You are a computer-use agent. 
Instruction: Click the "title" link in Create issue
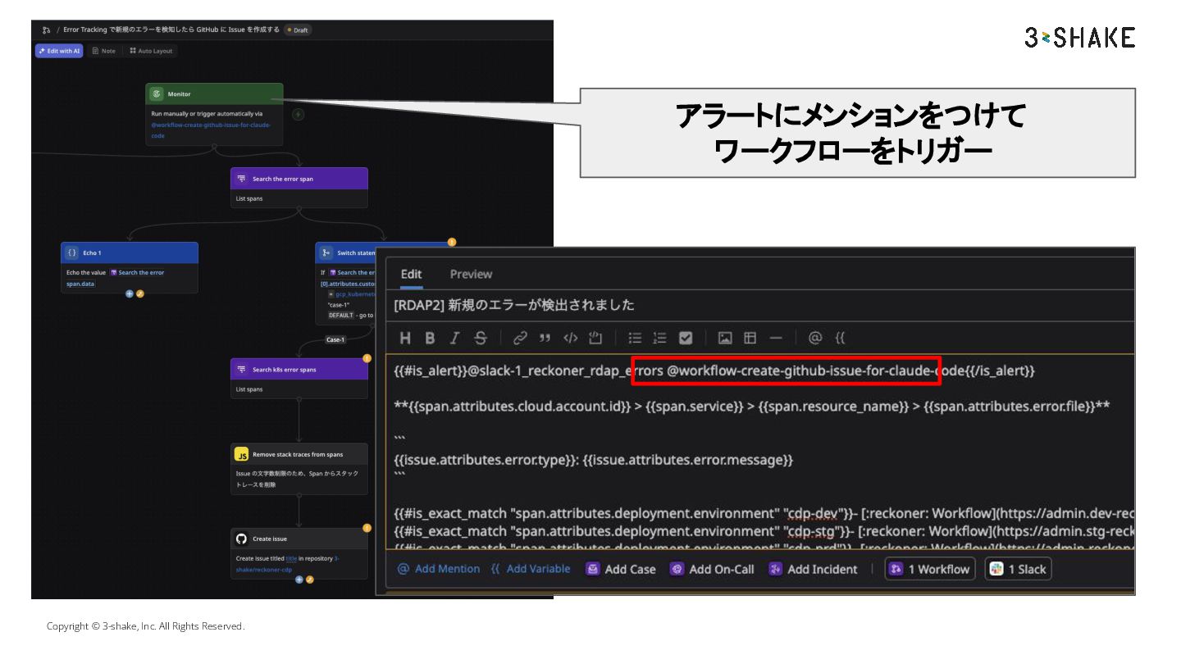tap(291, 558)
